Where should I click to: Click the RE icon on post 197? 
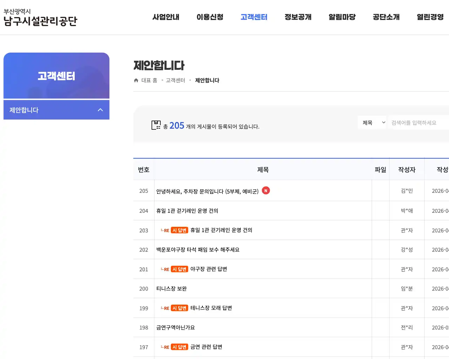tap(165, 347)
